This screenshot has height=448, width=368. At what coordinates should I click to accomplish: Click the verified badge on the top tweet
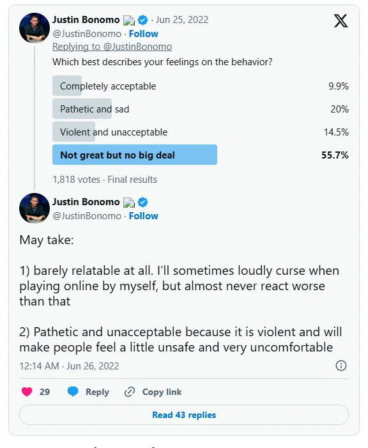142,20
